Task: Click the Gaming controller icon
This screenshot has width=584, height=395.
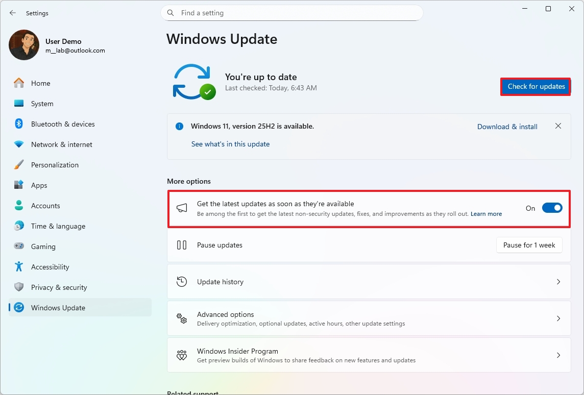Action: (19, 246)
